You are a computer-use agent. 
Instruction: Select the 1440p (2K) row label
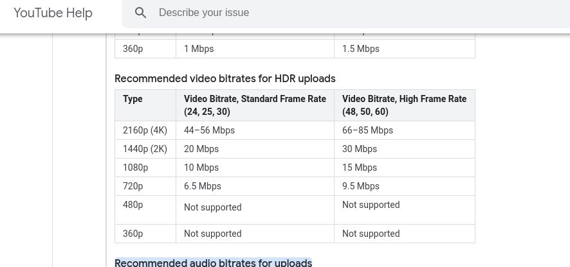145,149
